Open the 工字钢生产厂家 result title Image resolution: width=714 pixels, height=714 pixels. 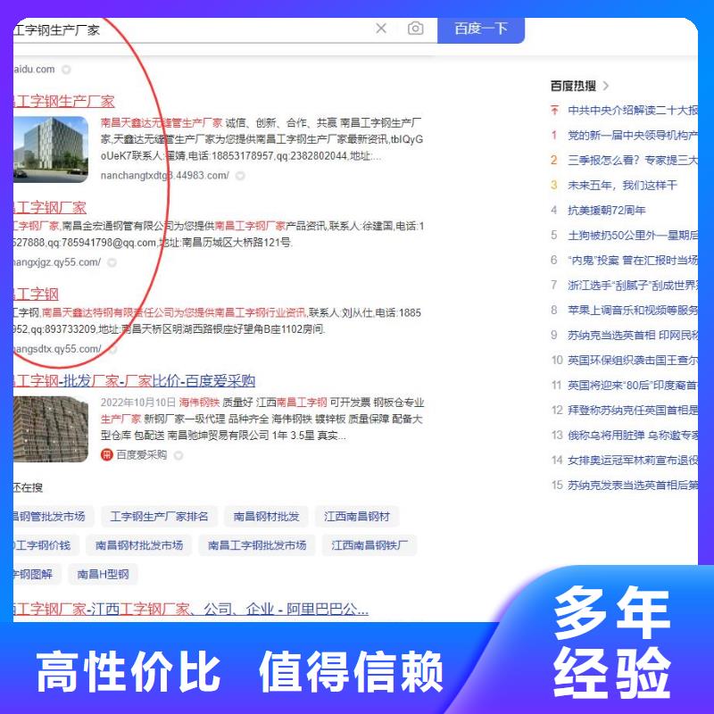[63, 101]
